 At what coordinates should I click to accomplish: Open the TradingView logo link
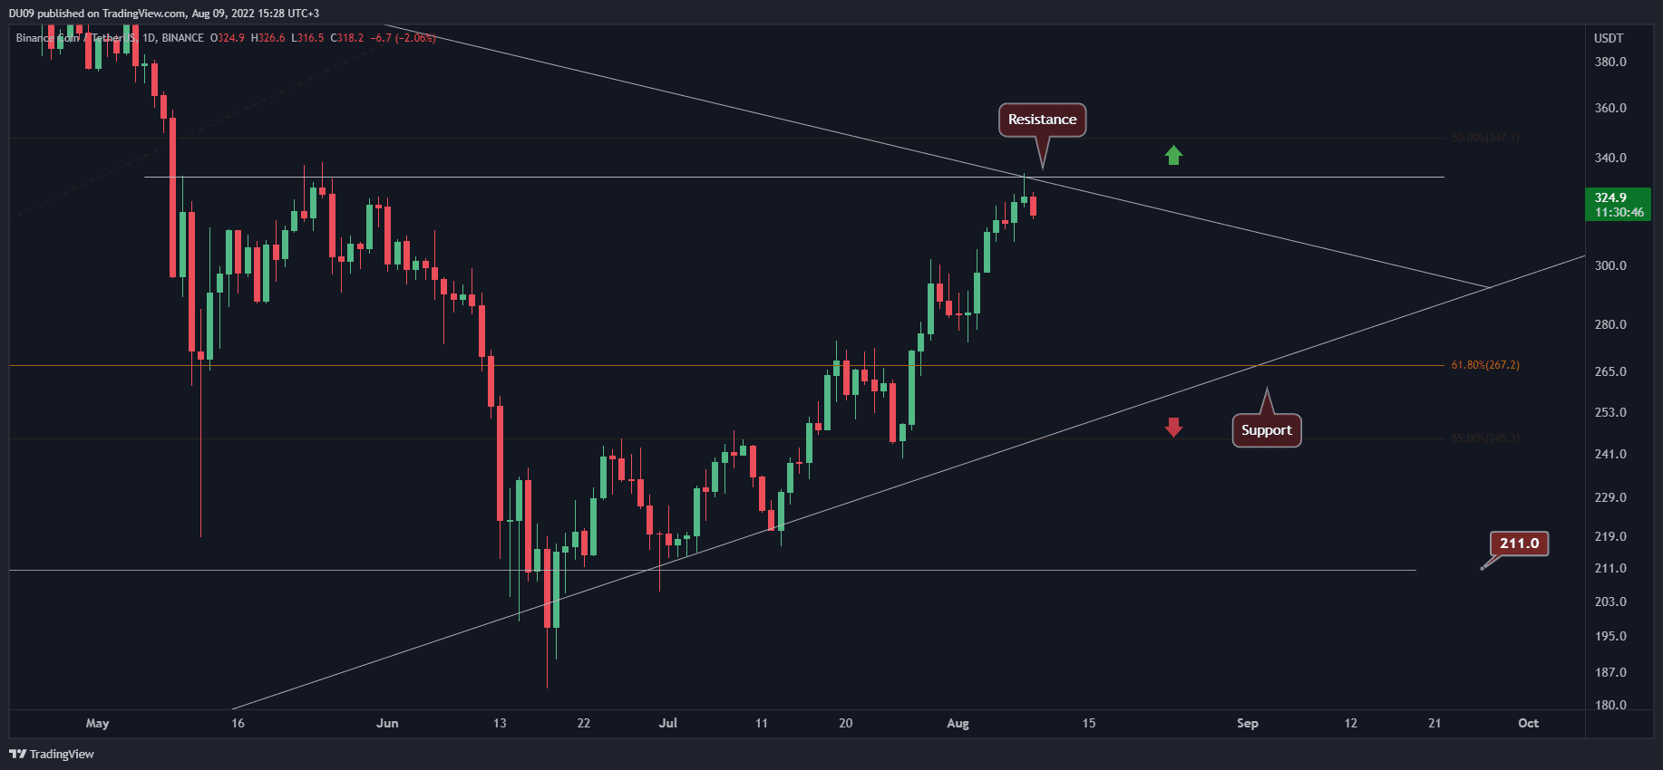click(x=52, y=754)
